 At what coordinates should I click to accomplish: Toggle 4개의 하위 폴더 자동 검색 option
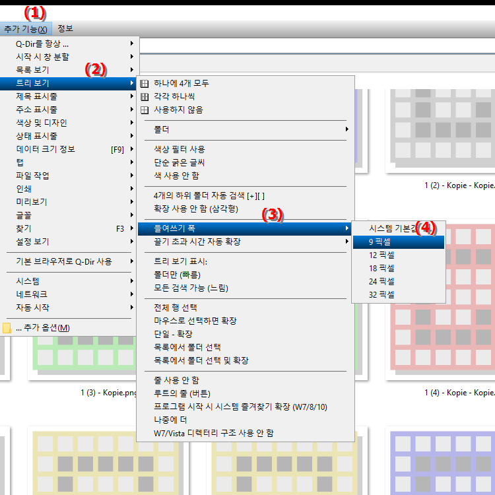(x=246, y=196)
